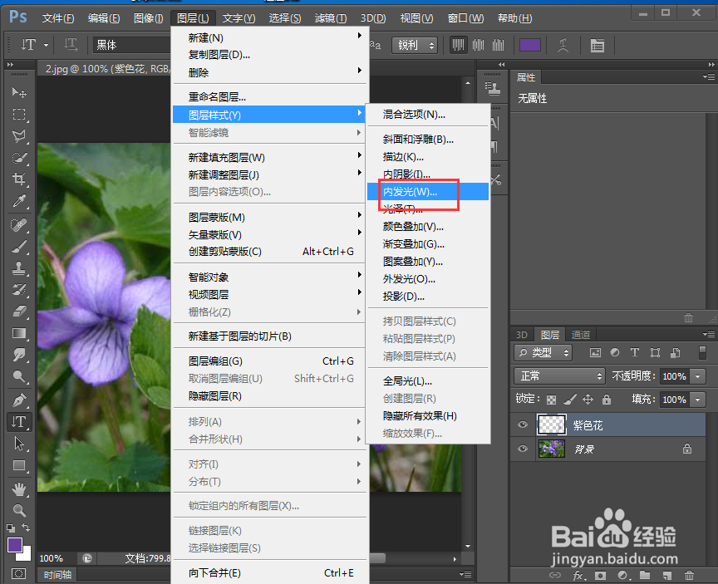Select the Hand tool
718x584 pixels.
[x=19, y=489]
